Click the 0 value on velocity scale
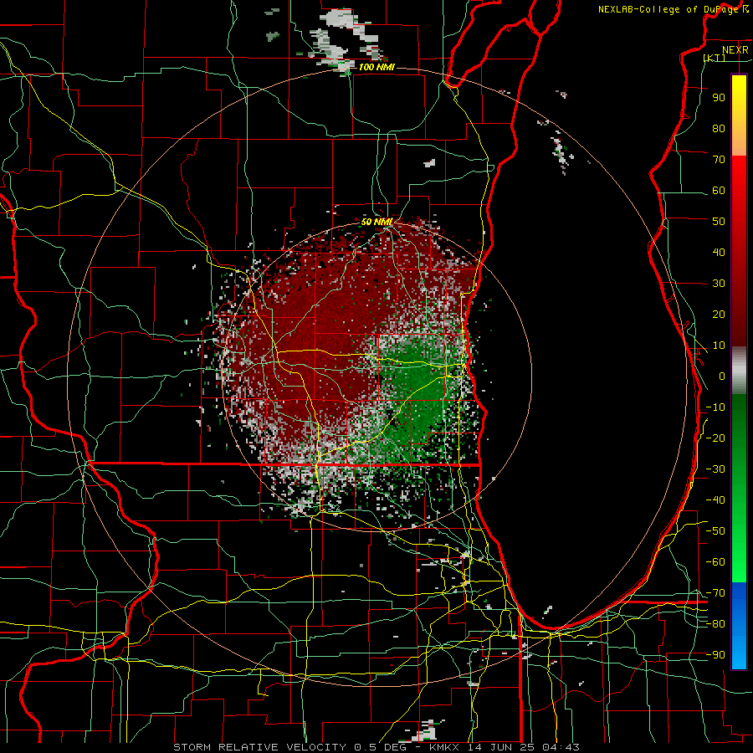 click(x=722, y=376)
